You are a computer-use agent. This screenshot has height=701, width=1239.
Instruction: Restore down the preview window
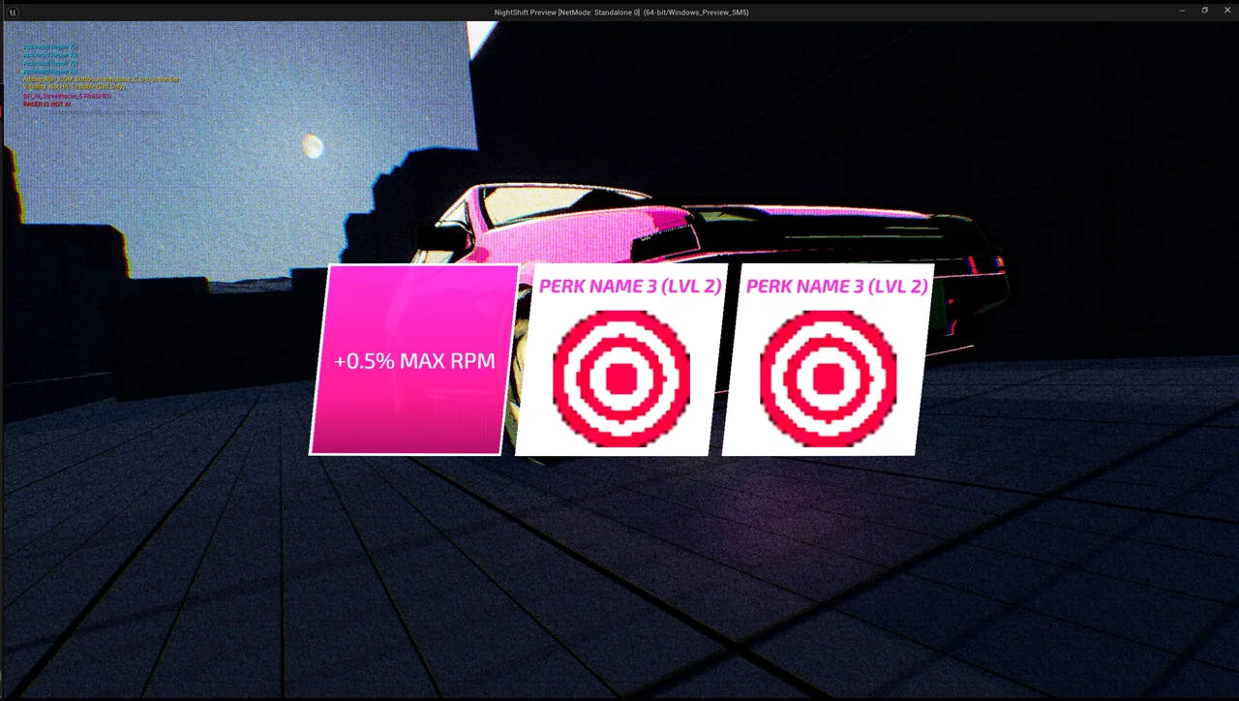1205,11
